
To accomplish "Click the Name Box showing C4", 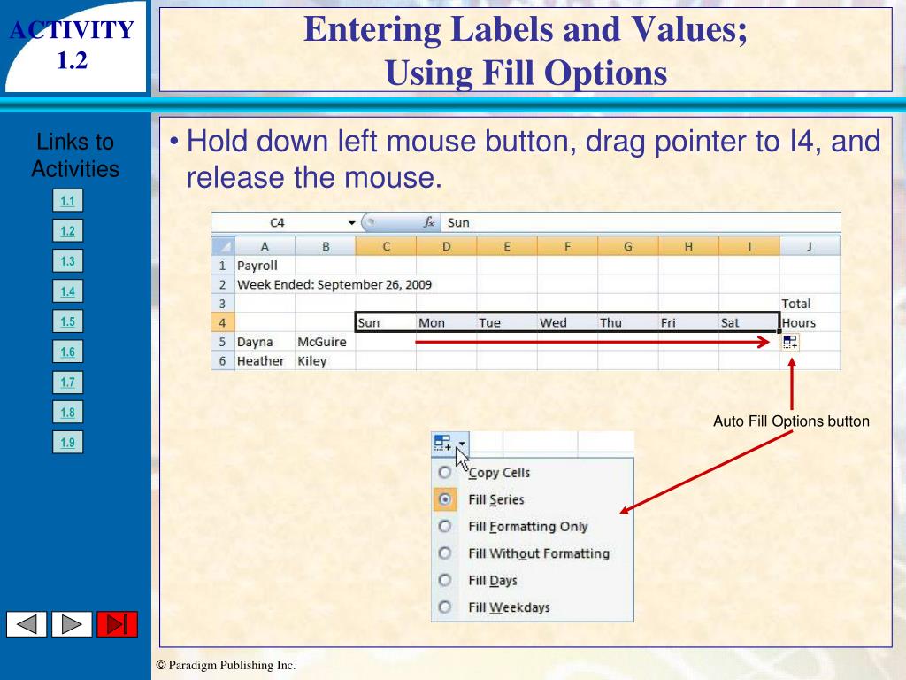I will [284, 222].
